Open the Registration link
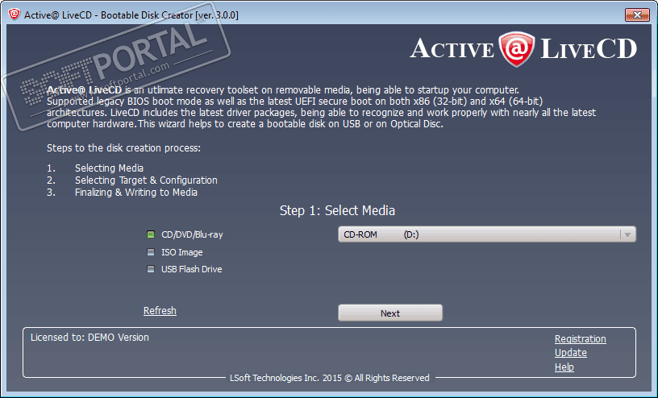 [x=581, y=339]
